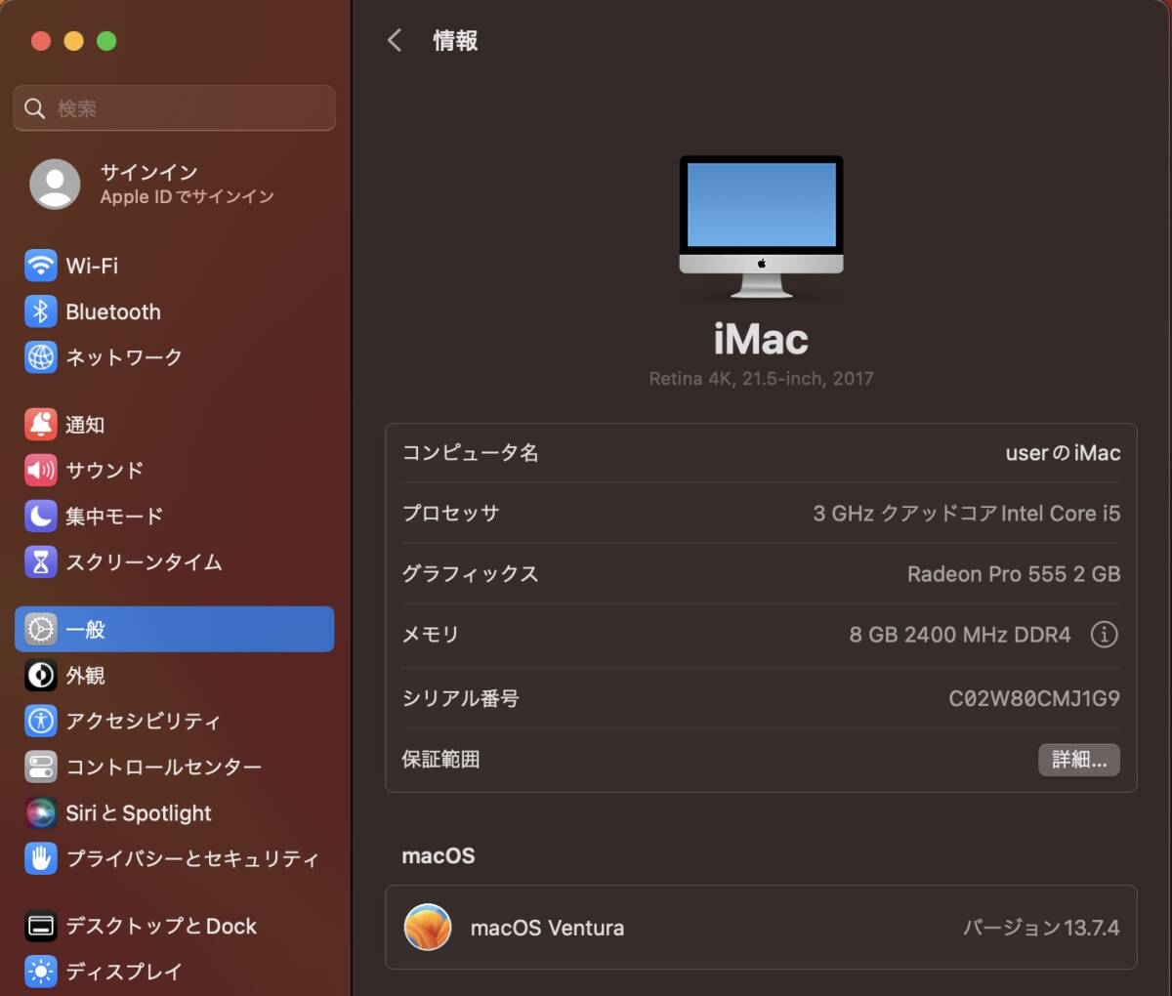Click graphics value Radeon Pro 555 2 GB
1172x996 pixels.
(x=1014, y=574)
